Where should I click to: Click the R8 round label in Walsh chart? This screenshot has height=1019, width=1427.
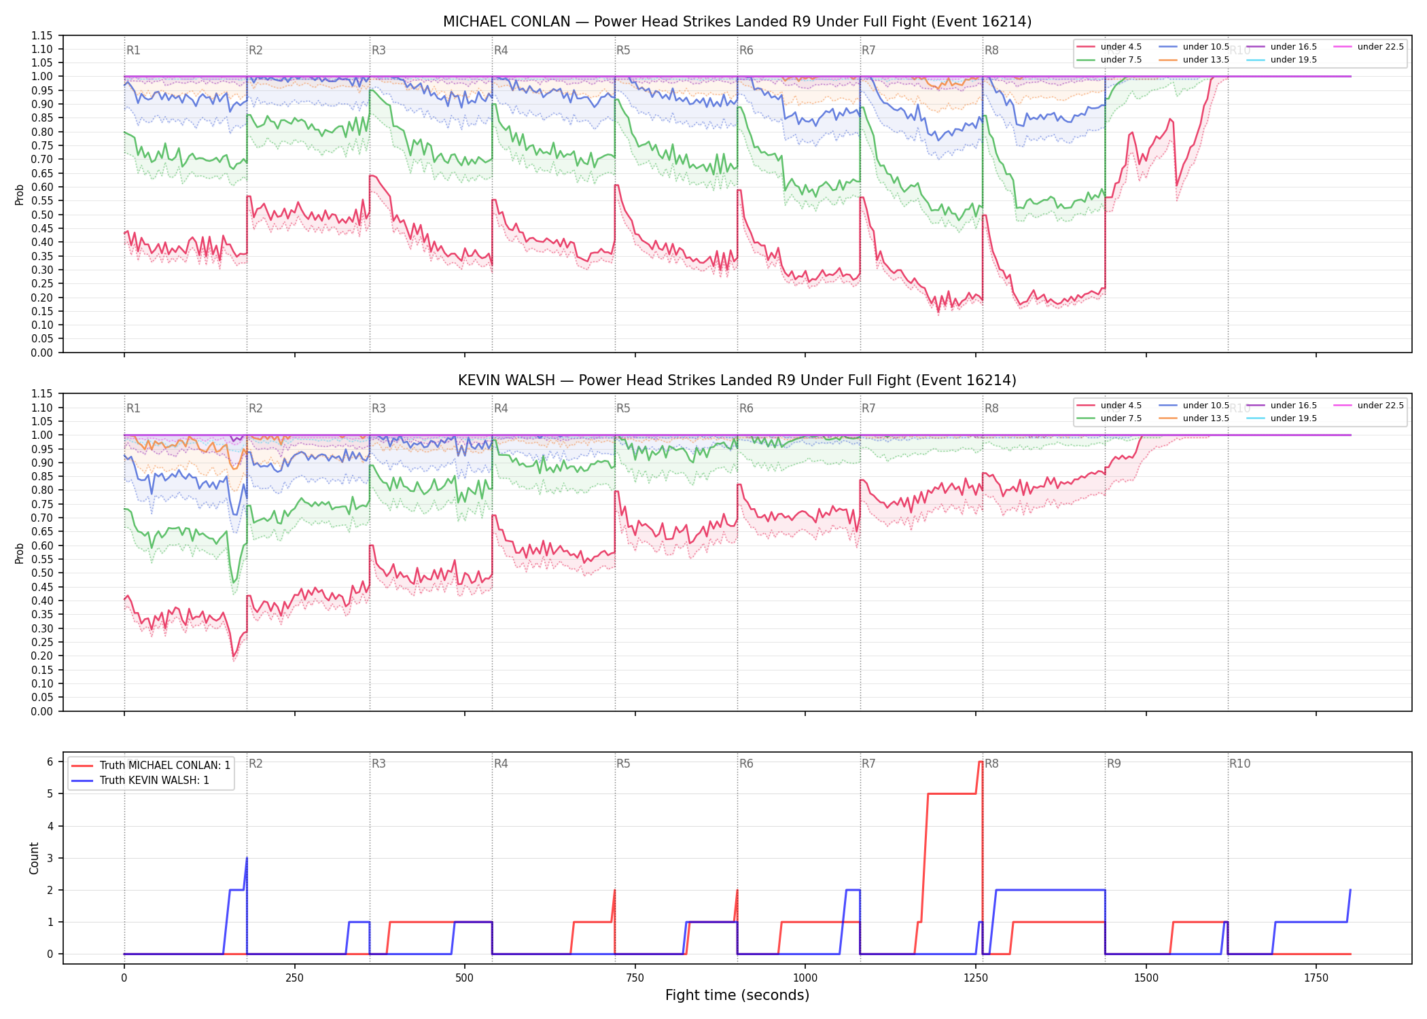(991, 408)
